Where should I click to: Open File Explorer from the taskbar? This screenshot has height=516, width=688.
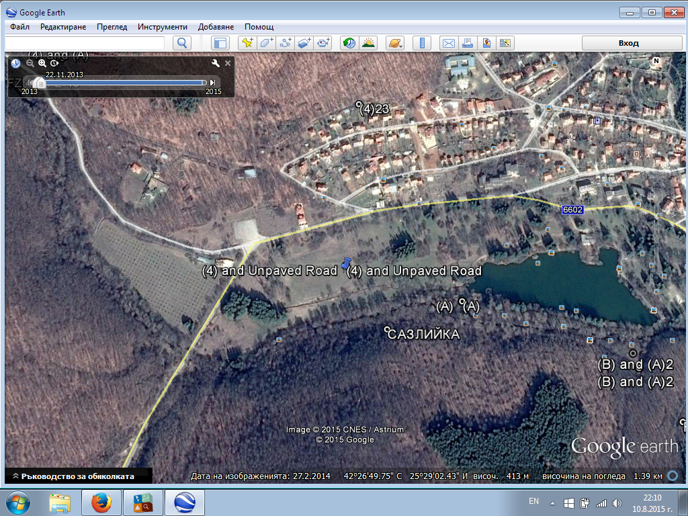point(60,503)
